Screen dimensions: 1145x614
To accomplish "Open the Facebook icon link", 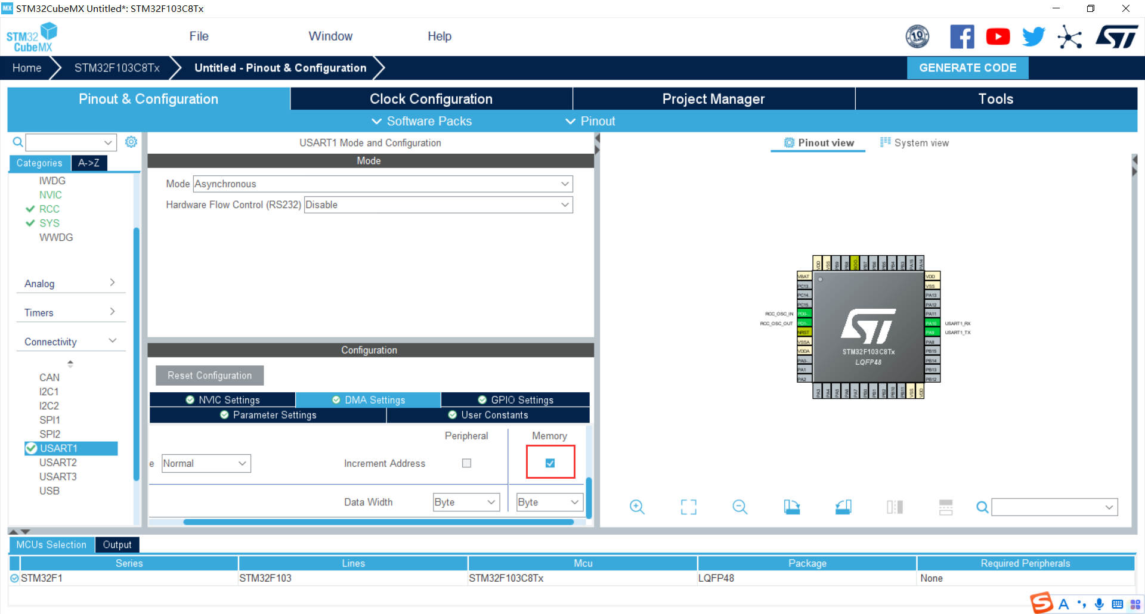I will (962, 37).
